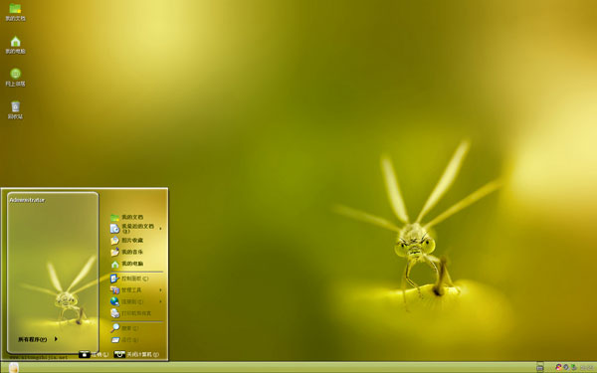Select 我的电脑 entry in Start menu
Image resolution: width=597 pixels, height=373 pixels.
[132, 264]
